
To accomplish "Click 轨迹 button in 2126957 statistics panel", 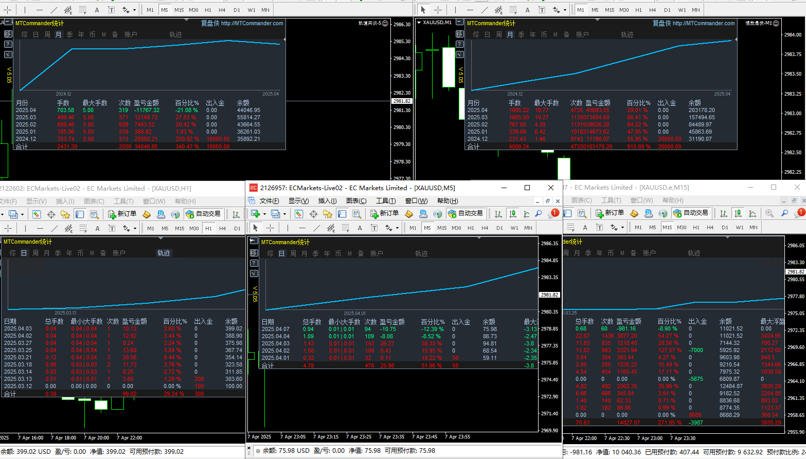I will [421, 253].
